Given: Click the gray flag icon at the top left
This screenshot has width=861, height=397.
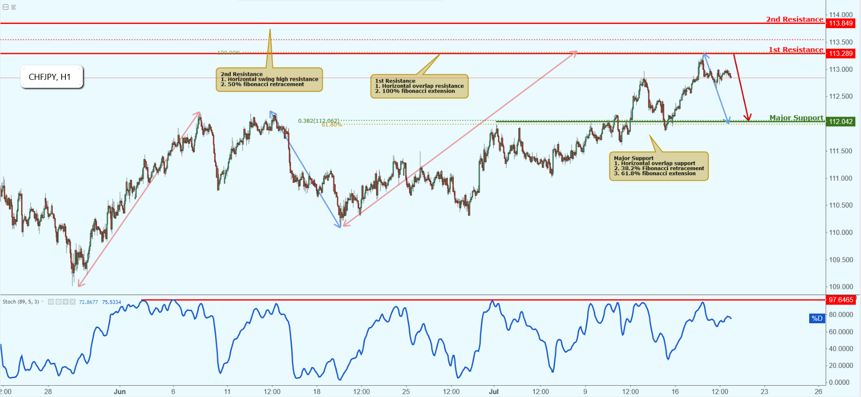Looking at the screenshot, I should click(14, 7).
